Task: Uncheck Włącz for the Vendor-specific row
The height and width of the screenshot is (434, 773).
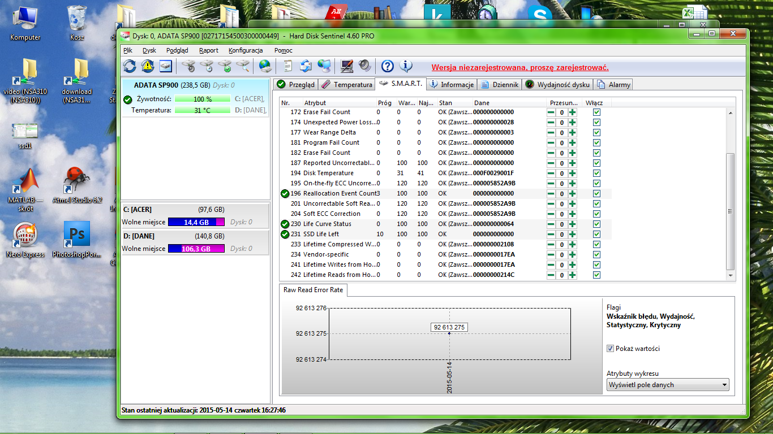Action: 596,254
